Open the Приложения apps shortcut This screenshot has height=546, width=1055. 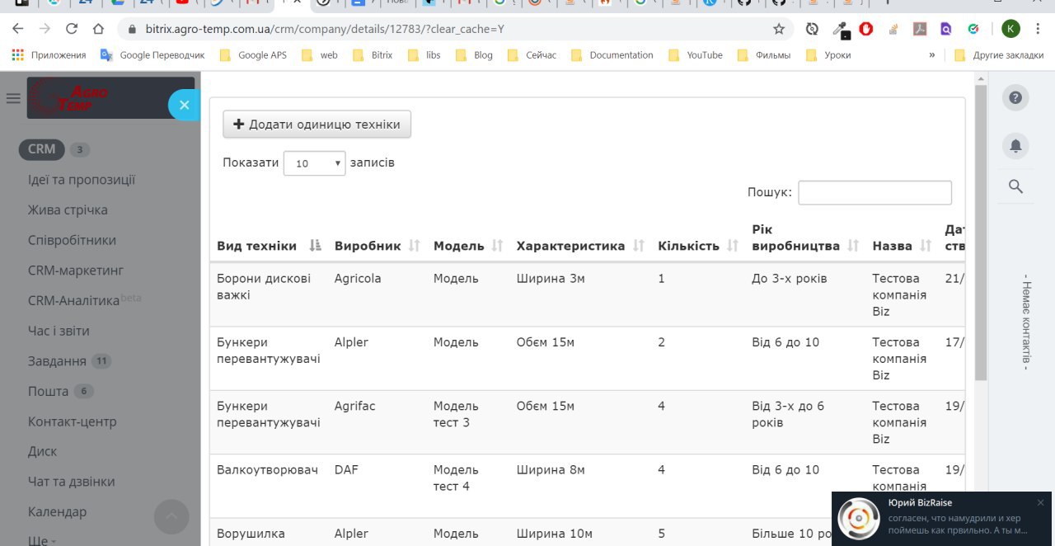(x=49, y=55)
